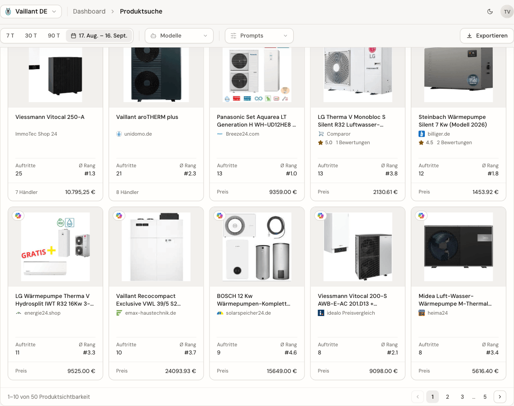
Task: Click the energie24.shop merchant icon
Action: (x=19, y=313)
